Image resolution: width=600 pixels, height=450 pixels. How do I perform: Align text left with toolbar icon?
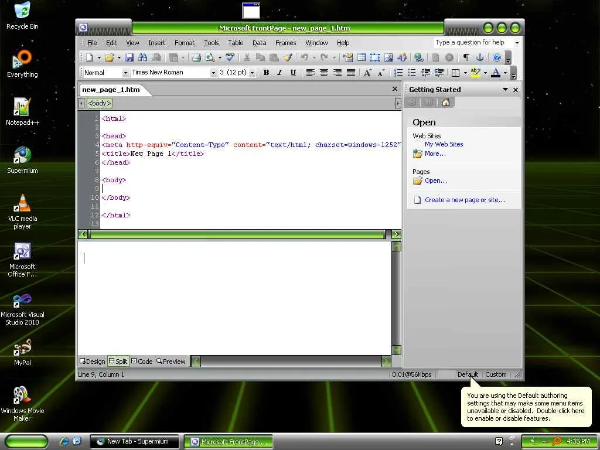pos(311,73)
